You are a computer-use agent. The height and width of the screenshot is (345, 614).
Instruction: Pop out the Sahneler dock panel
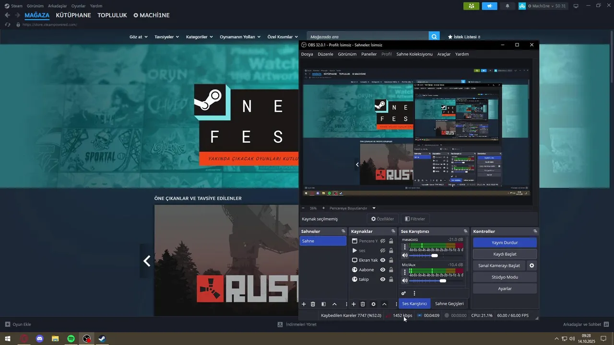tap(343, 231)
